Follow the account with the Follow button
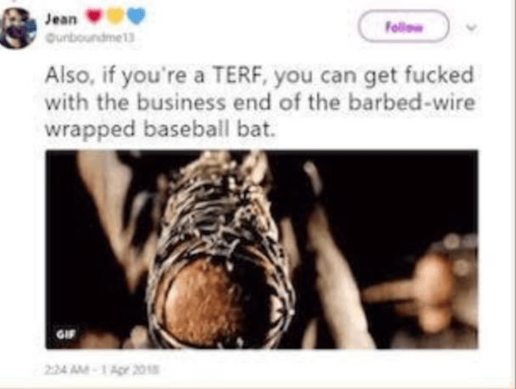 [x=404, y=26]
